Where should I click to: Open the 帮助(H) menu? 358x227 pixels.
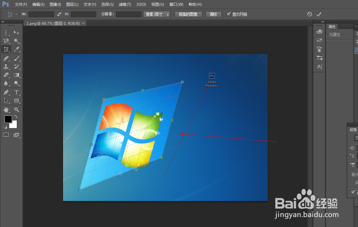pyautogui.click(x=195, y=4)
